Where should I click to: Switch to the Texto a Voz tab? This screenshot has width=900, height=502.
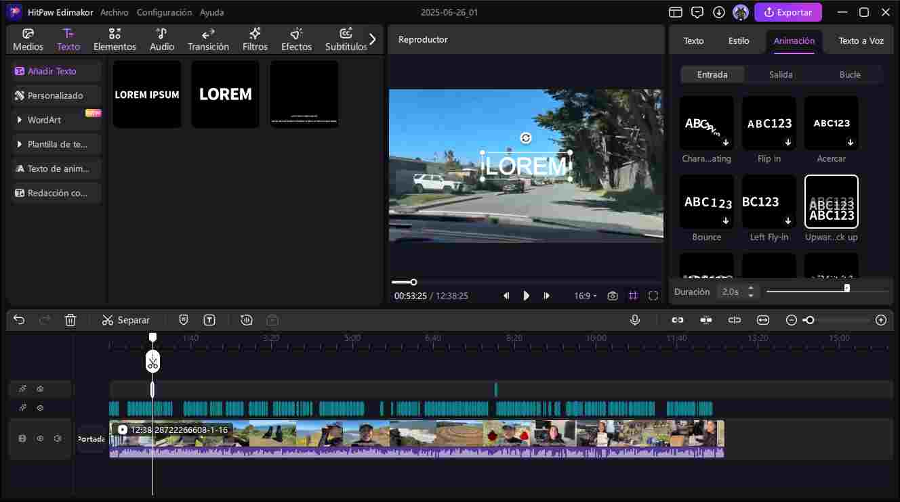click(x=861, y=41)
